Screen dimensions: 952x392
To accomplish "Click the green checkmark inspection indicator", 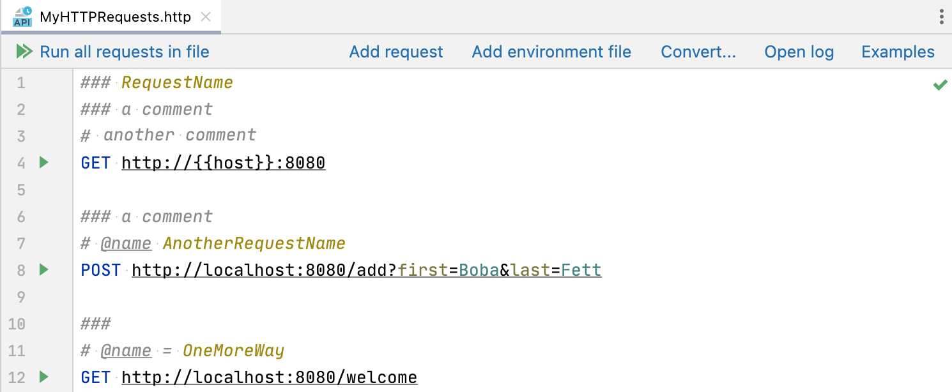I will 940,84.
